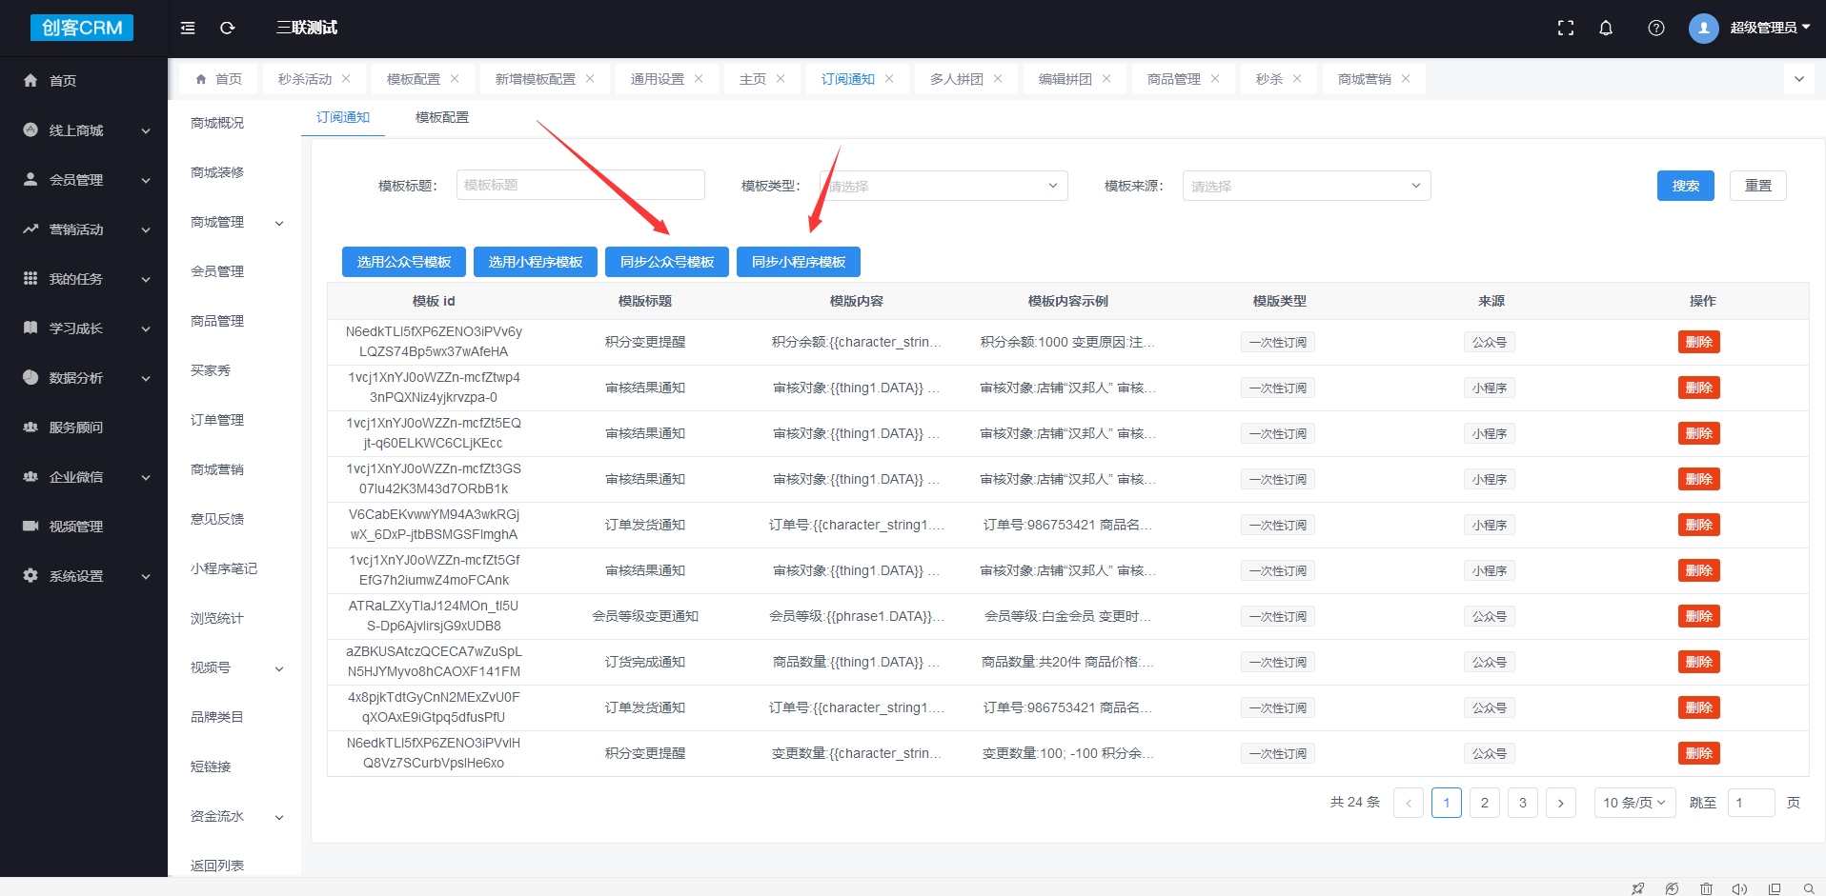The height and width of the screenshot is (896, 1826).
Task: Select the 订阅通知 sub-tab
Action: click(343, 117)
